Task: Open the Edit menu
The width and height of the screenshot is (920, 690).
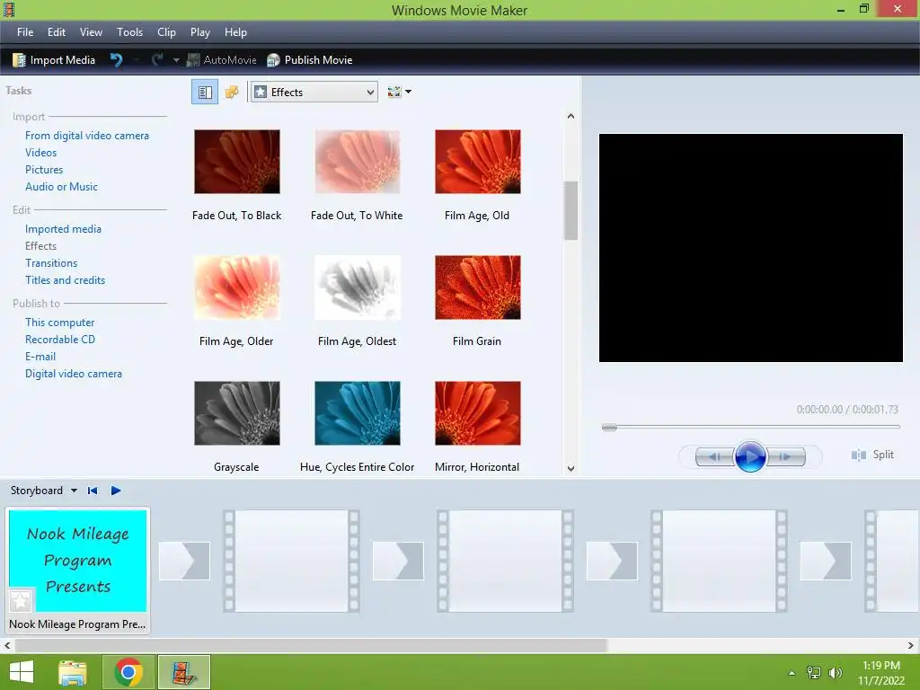Action: (x=57, y=32)
